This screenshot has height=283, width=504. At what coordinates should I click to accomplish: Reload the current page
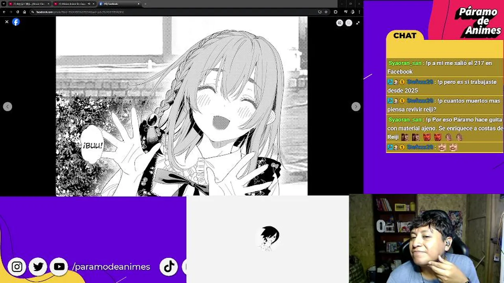pyautogui.click(x=18, y=12)
